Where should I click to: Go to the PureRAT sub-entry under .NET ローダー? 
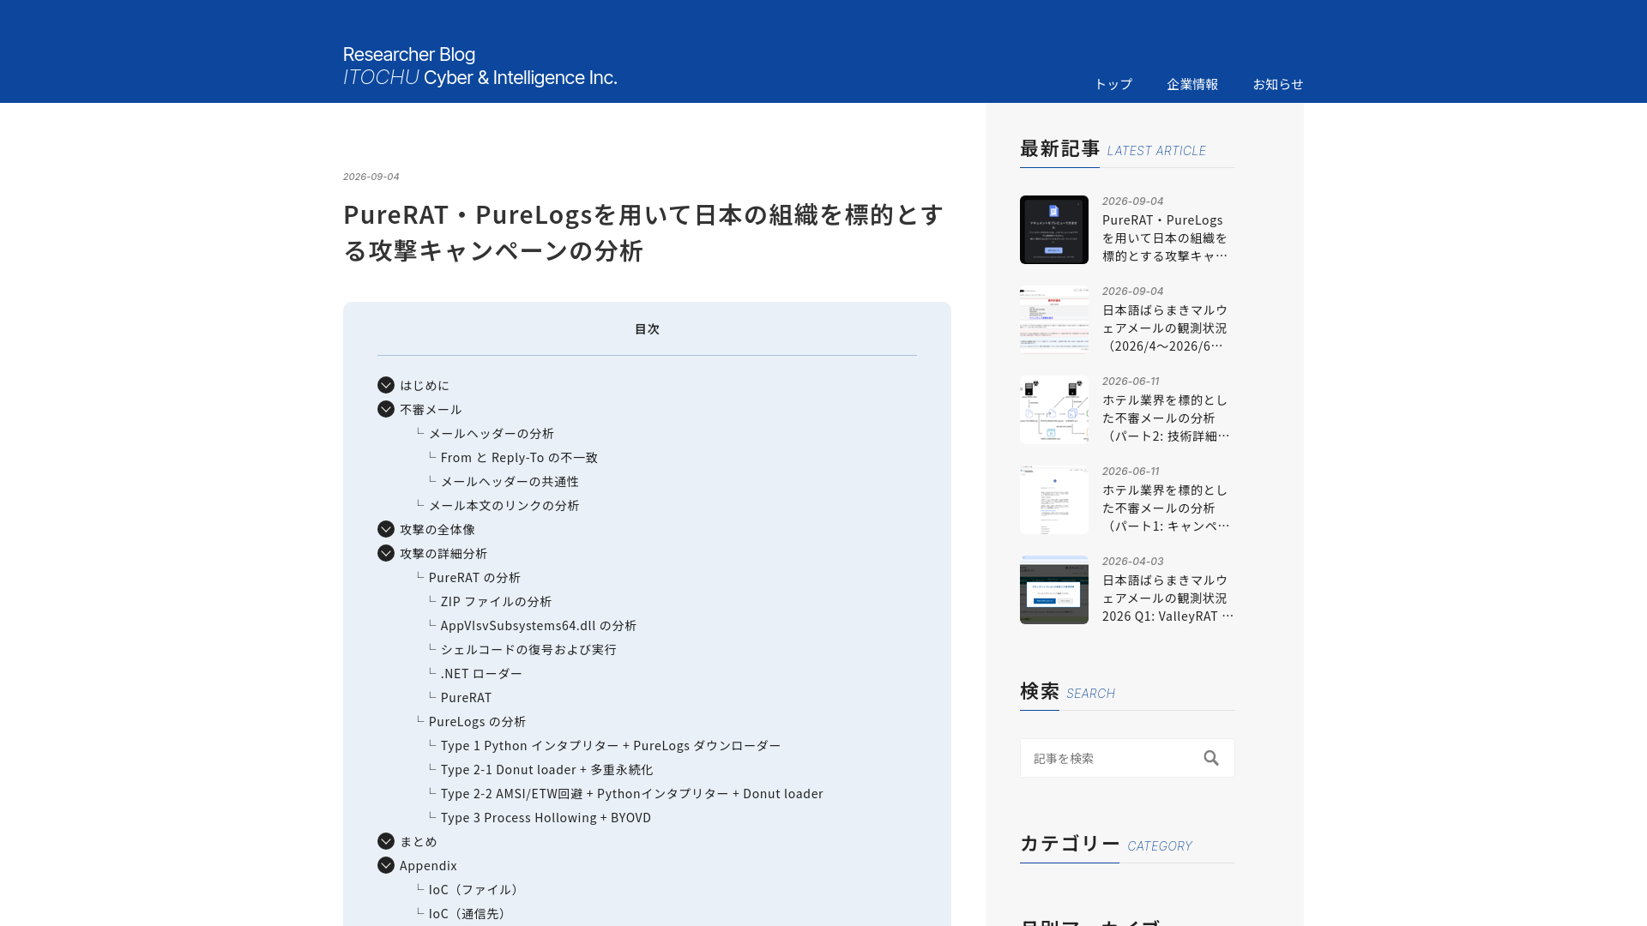tap(467, 697)
